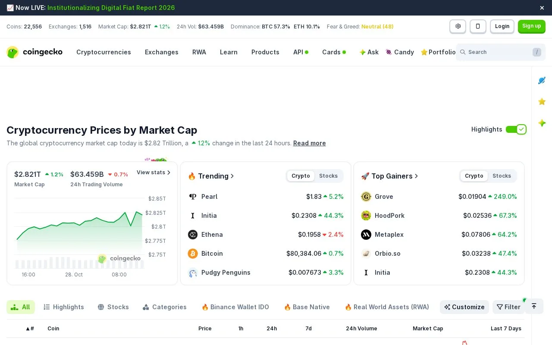Select Crypto in the Trending card

(x=301, y=176)
